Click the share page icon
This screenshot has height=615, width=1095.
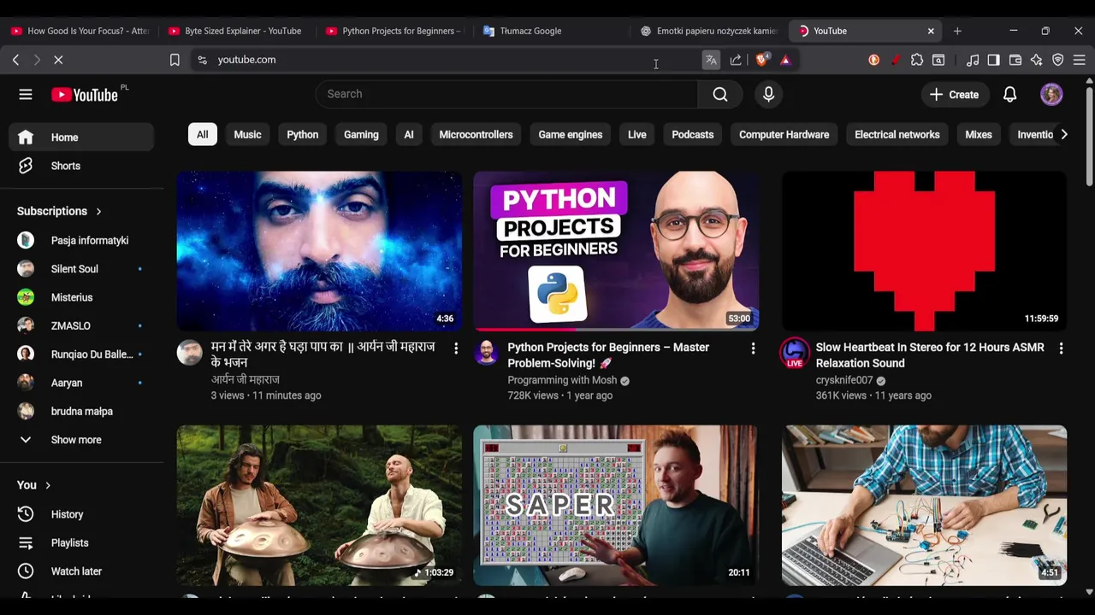tap(736, 60)
